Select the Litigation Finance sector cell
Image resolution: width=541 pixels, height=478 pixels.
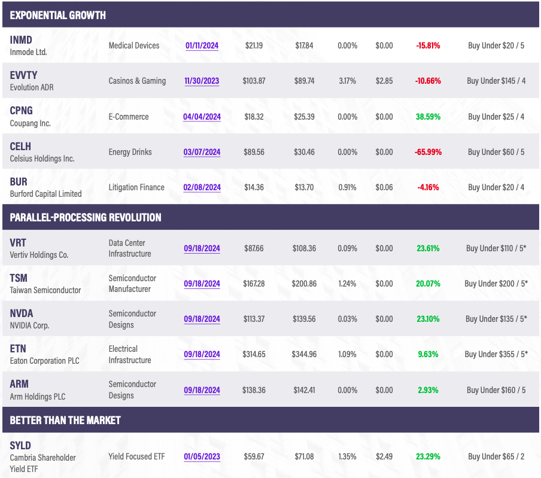click(x=136, y=187)
